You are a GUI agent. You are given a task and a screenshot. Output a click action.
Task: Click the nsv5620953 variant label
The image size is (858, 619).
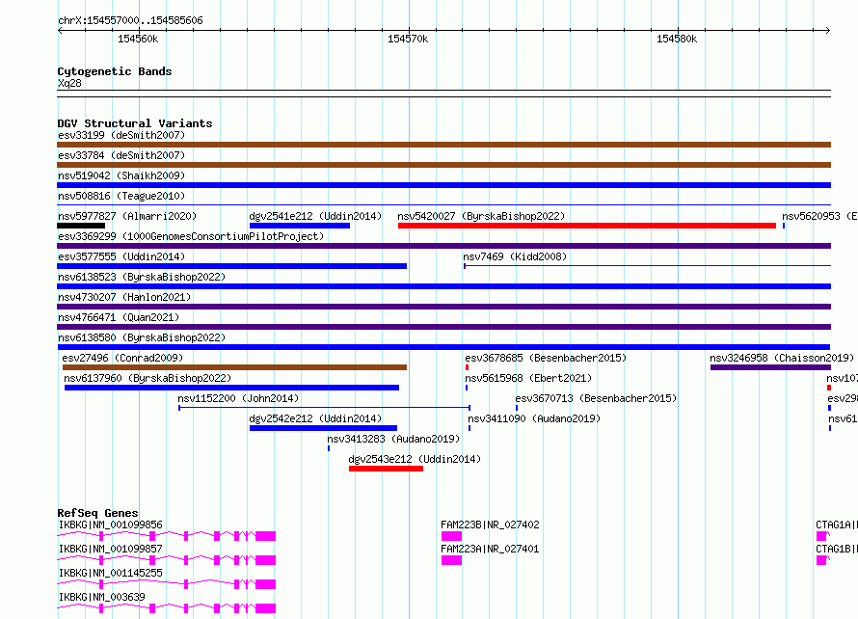pyautogui.click(x=819, y=216)
